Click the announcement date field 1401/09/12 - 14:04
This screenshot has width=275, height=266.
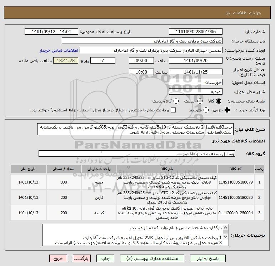(x=51, y=32)
